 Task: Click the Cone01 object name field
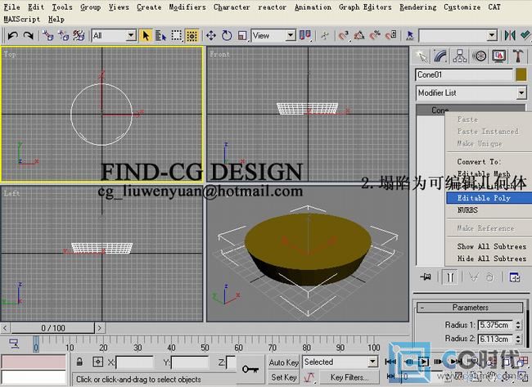(x=464, y=74)
